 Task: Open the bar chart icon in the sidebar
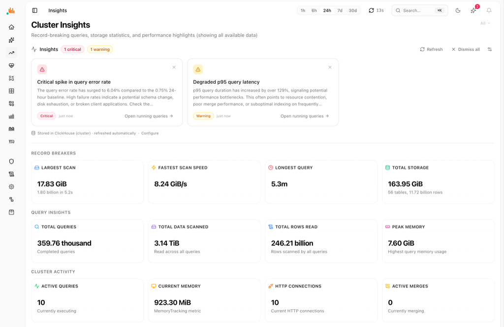pyautogui.click(x=11, y=116)
